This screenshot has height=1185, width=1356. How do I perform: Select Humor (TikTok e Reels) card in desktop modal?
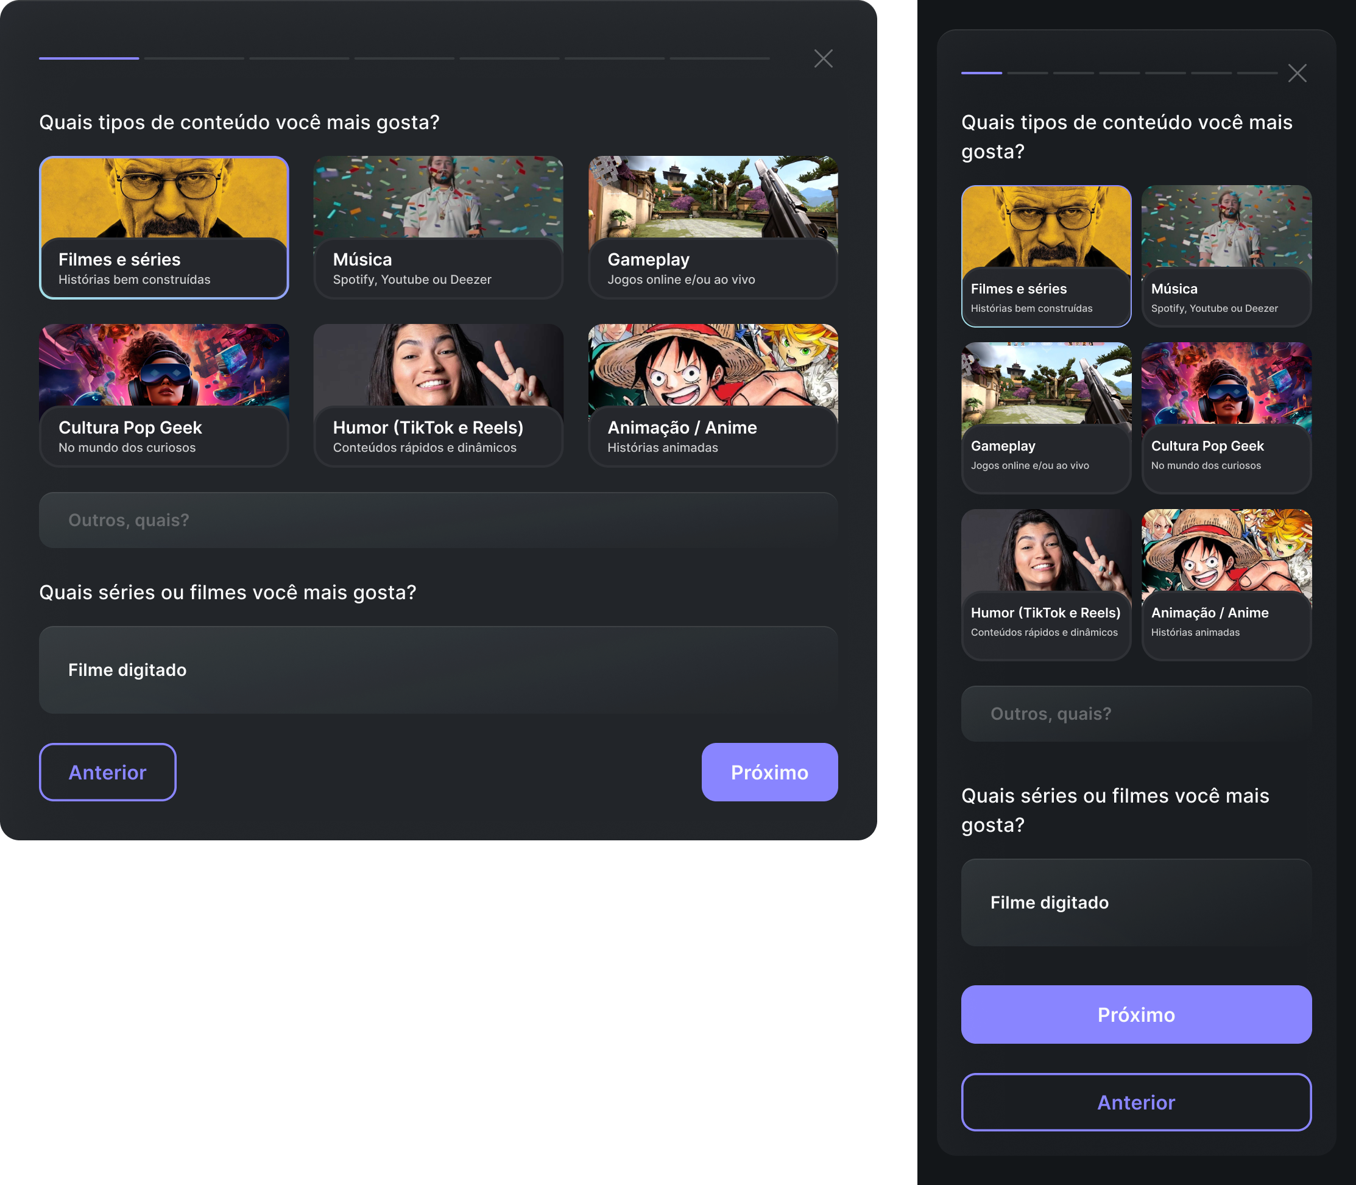pos(439,395)
